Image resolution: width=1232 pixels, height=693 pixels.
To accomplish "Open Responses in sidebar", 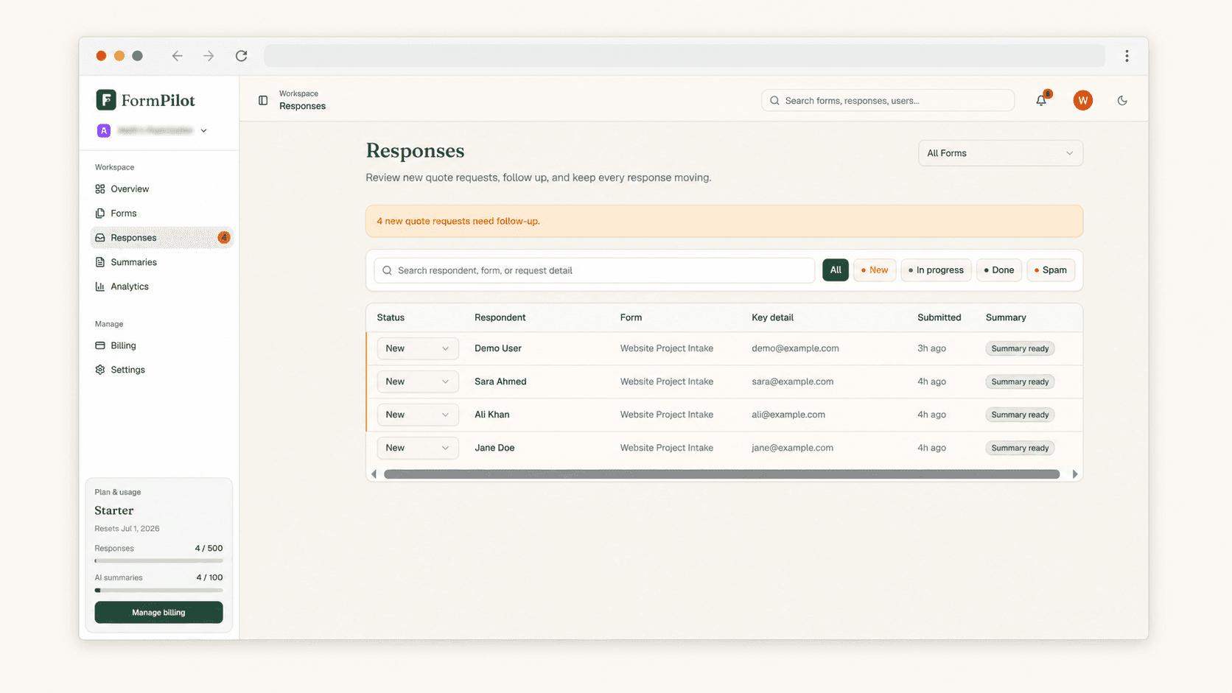I will (x=161, y=238).
